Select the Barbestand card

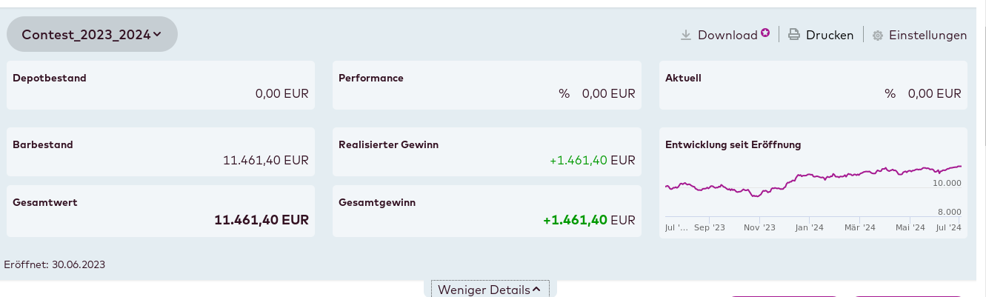pyautogui.click(x=161, y=152)
